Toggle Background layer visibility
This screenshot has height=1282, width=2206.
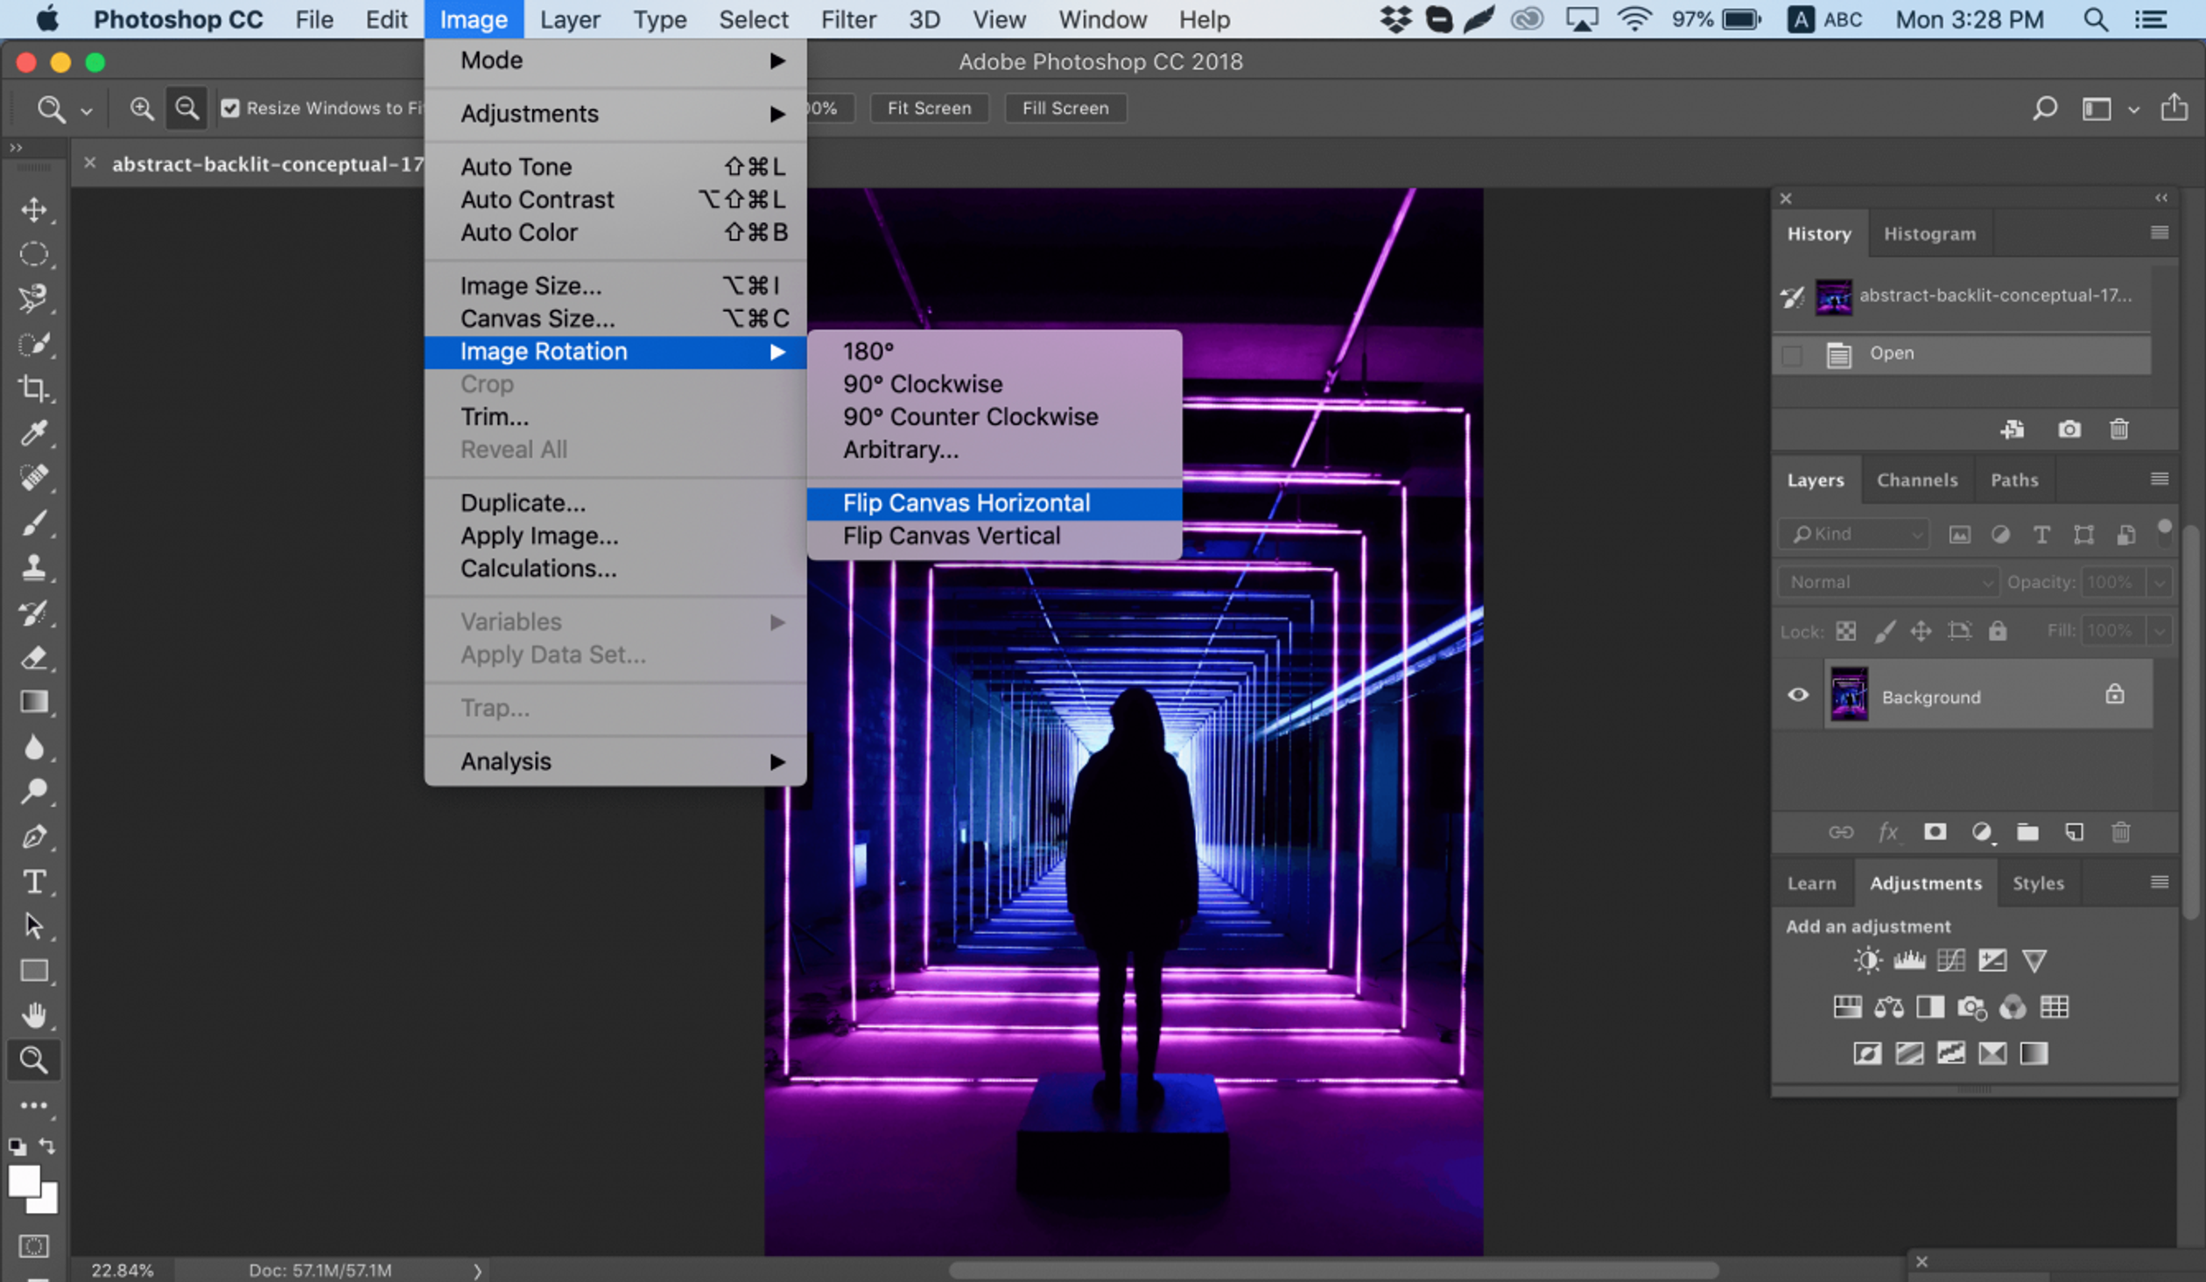tap(1797, 696)
